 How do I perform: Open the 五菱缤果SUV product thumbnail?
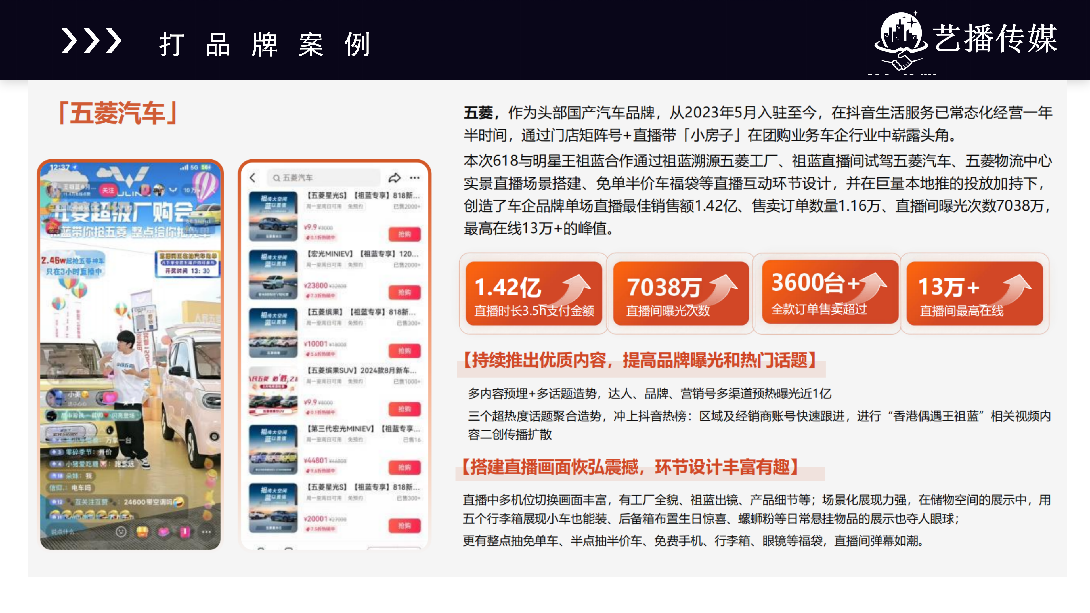(273, 391)
